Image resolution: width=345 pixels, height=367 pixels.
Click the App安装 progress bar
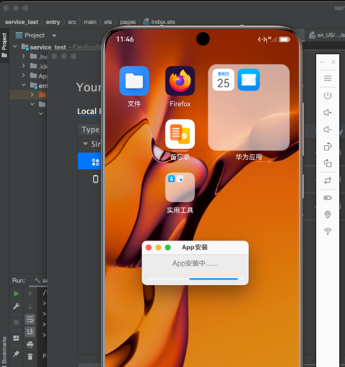[195, 279]
